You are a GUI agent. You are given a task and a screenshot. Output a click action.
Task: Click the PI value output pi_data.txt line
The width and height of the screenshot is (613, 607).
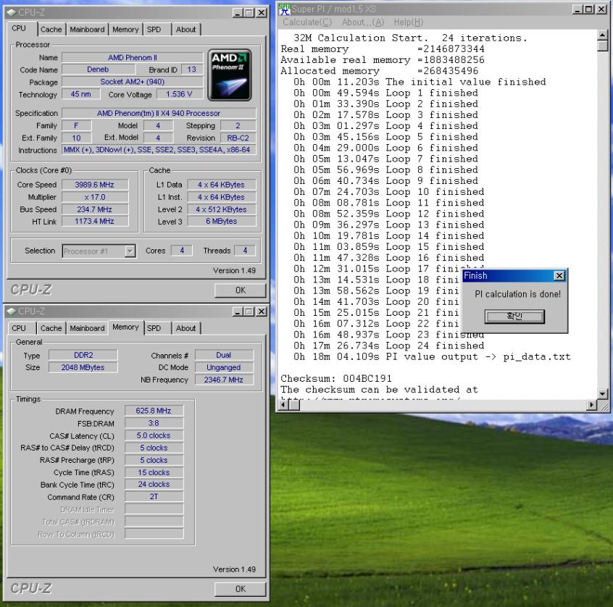[x=432, y=357]
